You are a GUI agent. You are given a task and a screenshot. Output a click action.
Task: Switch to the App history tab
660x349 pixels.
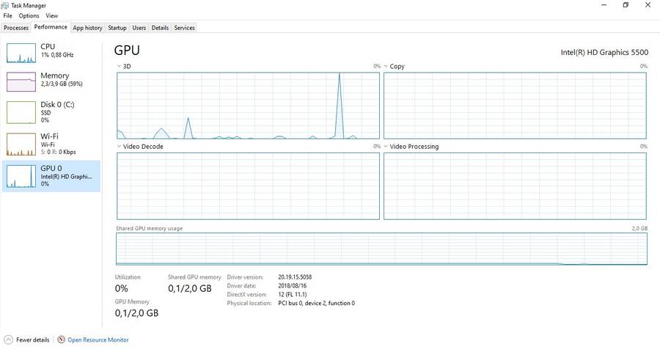tap(87, 28)
